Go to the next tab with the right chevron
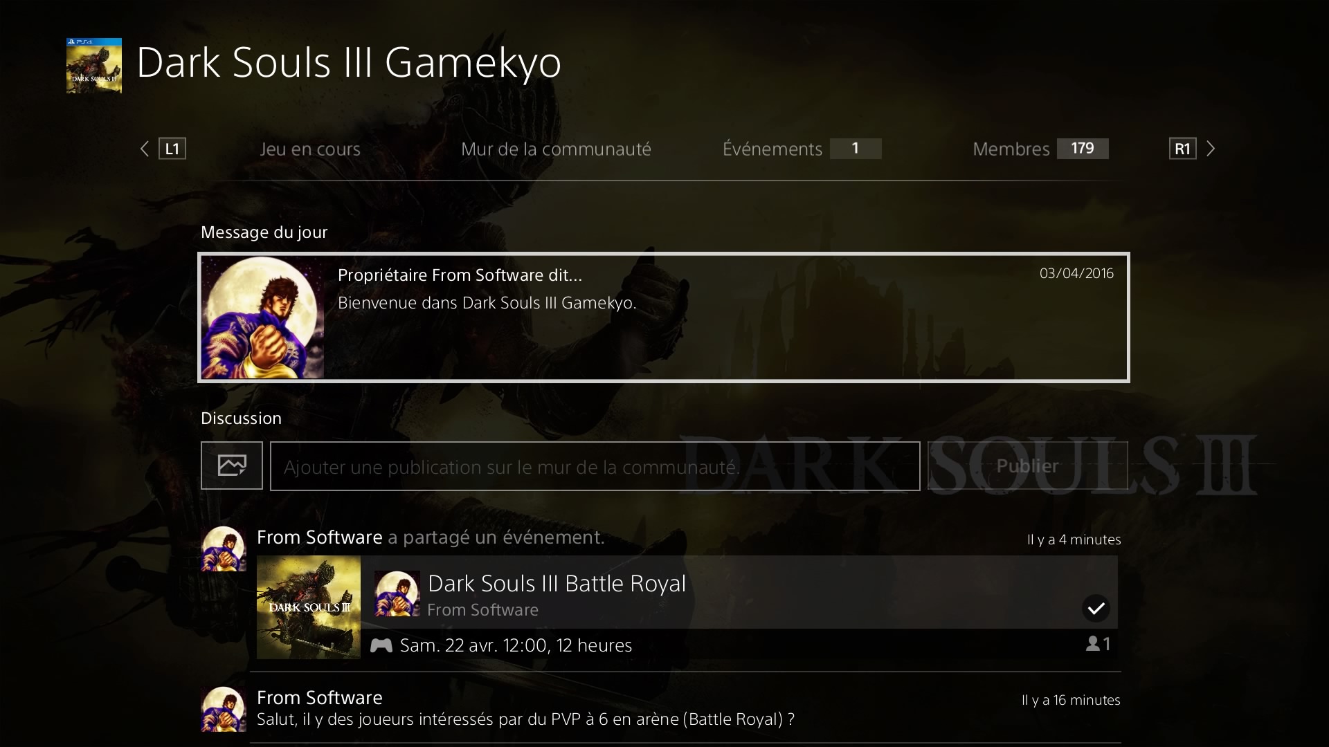The image size is (1329, 747). point(1211,149)
